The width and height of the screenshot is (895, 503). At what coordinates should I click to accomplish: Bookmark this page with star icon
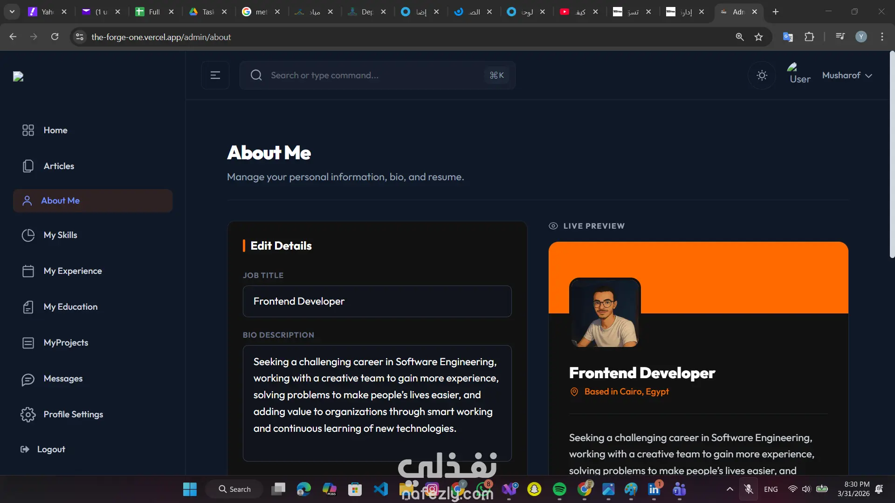(x=758, y=37)
